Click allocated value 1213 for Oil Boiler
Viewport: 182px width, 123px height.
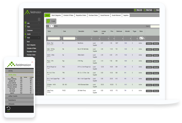pos(126,84)
